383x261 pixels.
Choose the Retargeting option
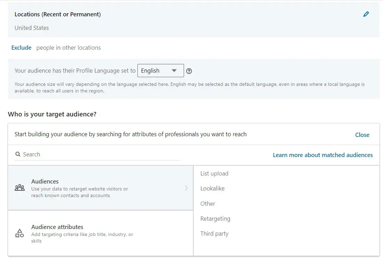[215, 219]
